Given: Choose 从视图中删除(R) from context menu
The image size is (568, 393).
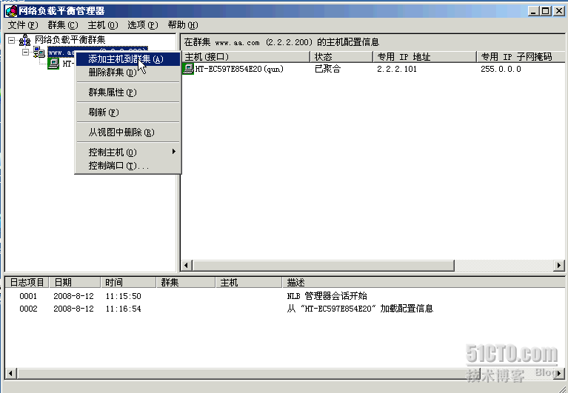Looking at the screenshot, I should (x=128, y=132).
